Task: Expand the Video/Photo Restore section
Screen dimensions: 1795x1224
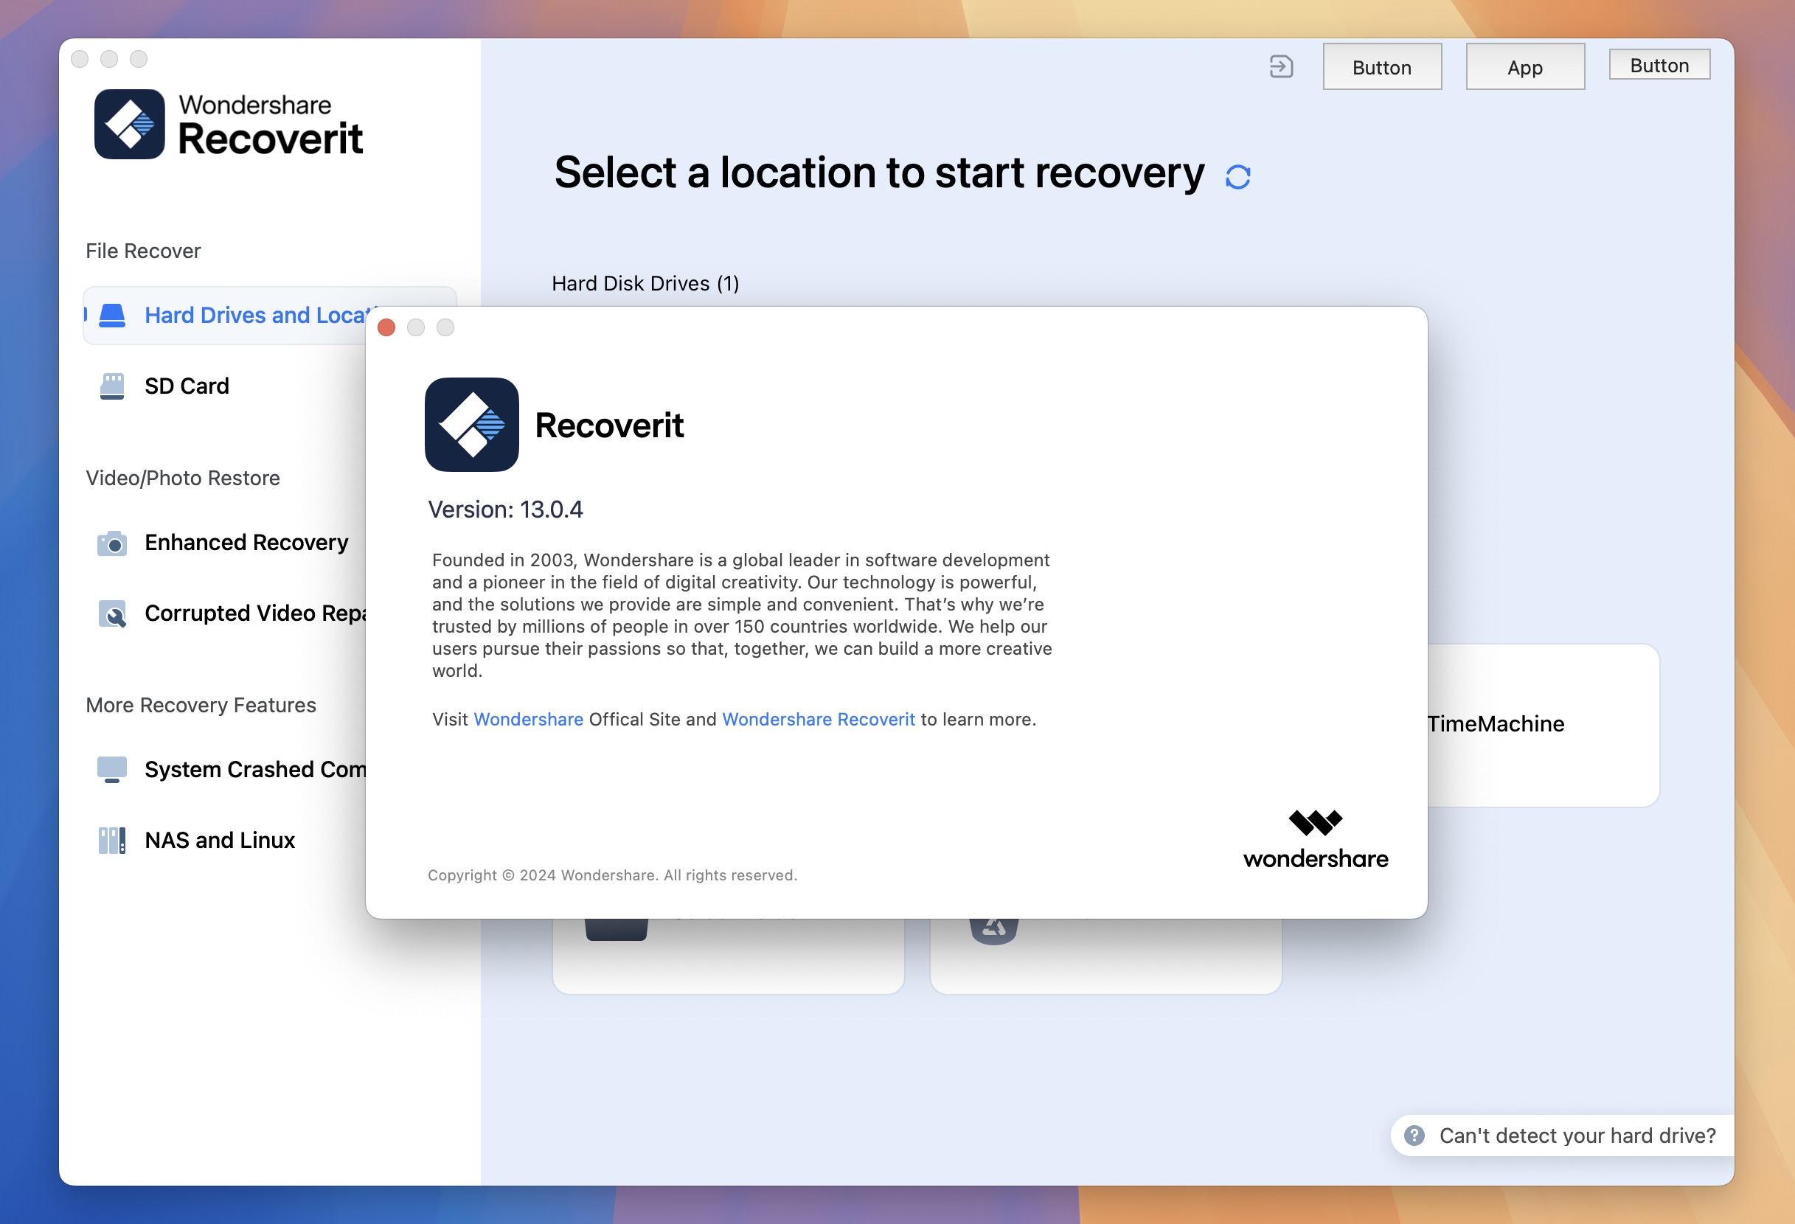Action: pyautogui.click(x=183, y=476)
